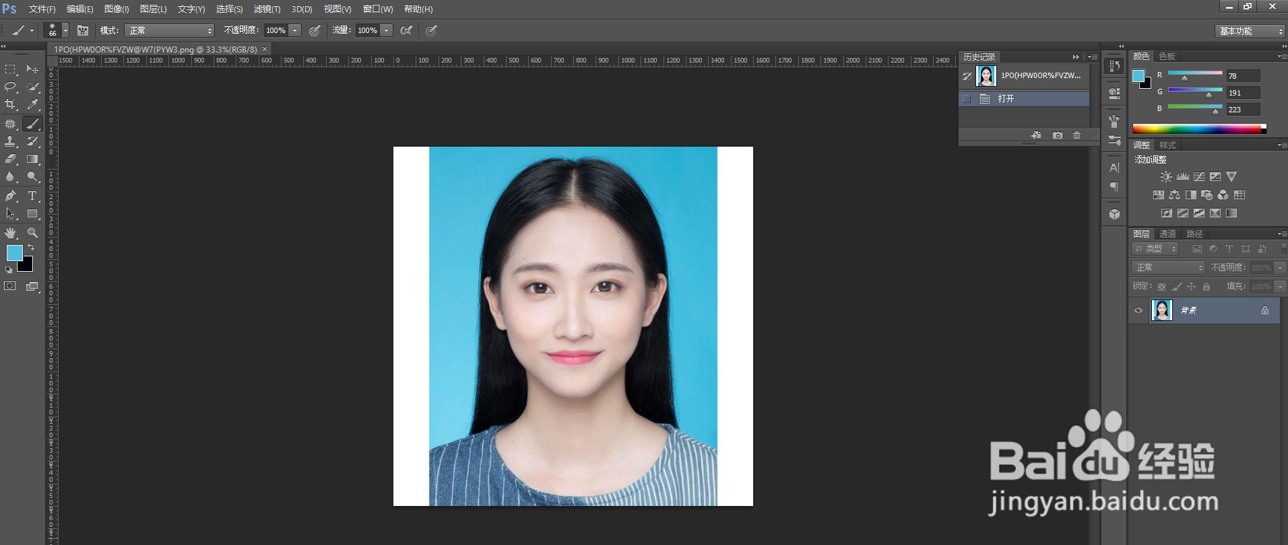The height and width of the screenshot is (545, 1288).
Task: Select the Hand tool
Action: [11, 233]
